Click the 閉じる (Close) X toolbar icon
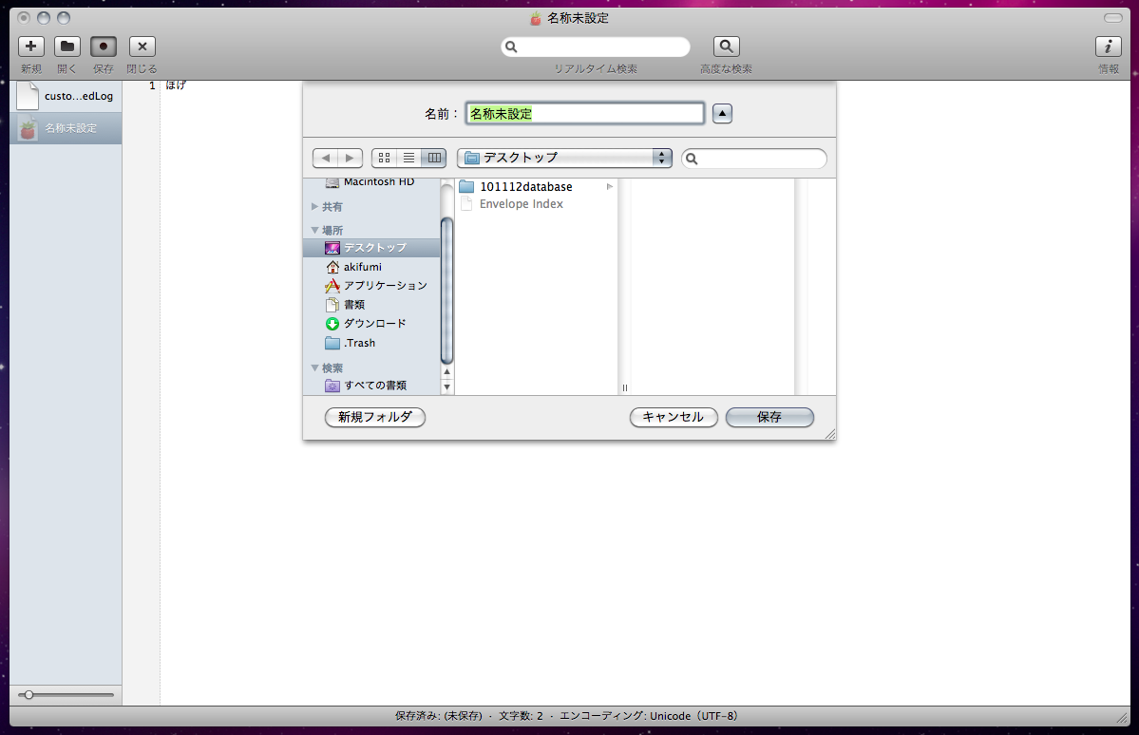 (x=142, y=47)
